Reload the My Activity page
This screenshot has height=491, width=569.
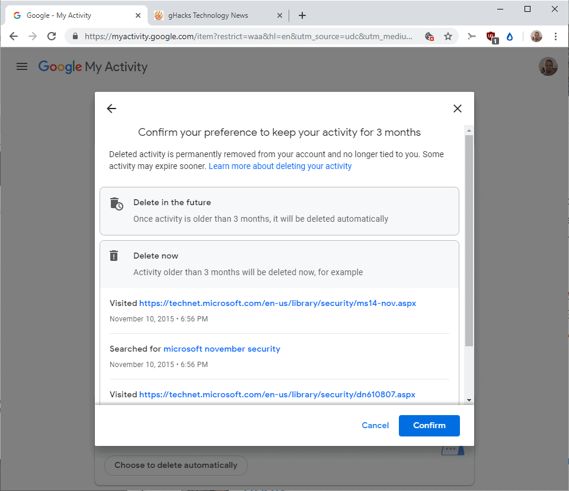point(52,36)
